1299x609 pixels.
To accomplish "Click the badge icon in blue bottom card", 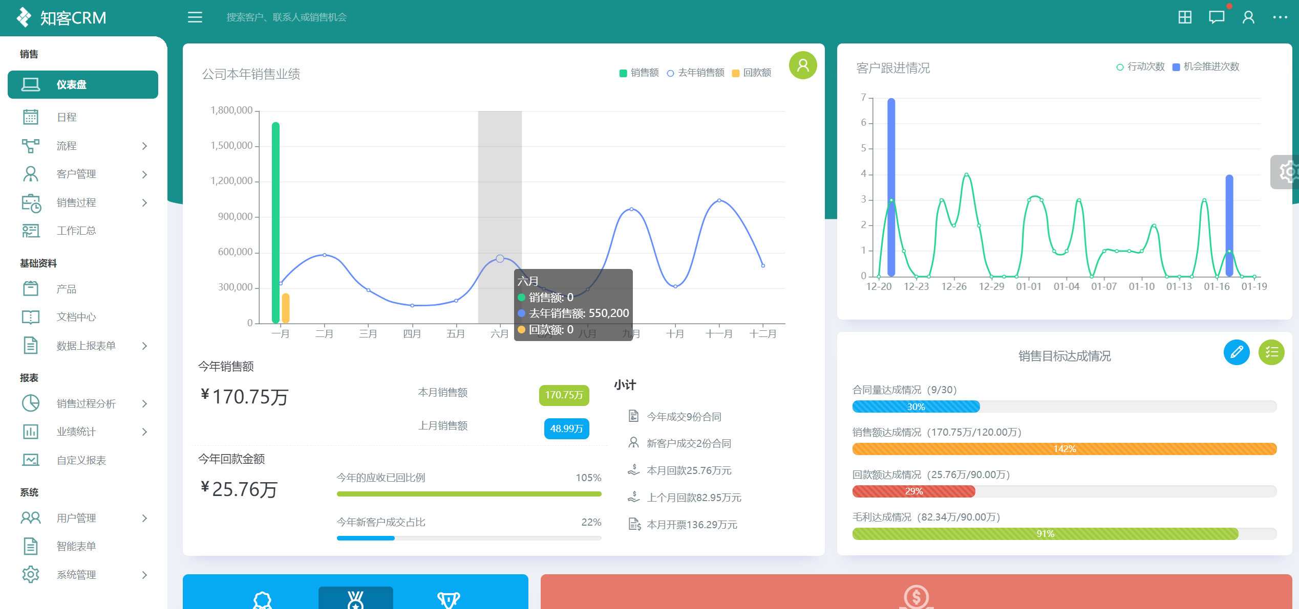I will pyautogui.click(x=263, y=599).
